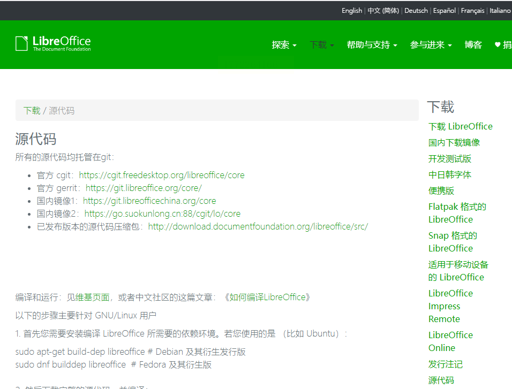Select 中文 (简体) language
This screenshot has height=389, width=512.
coord(383,11)
